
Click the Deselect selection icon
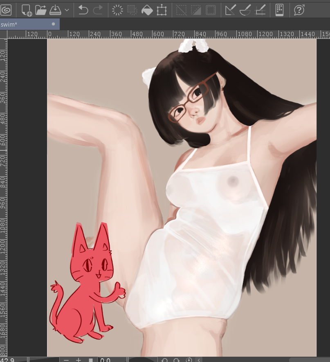181,10
